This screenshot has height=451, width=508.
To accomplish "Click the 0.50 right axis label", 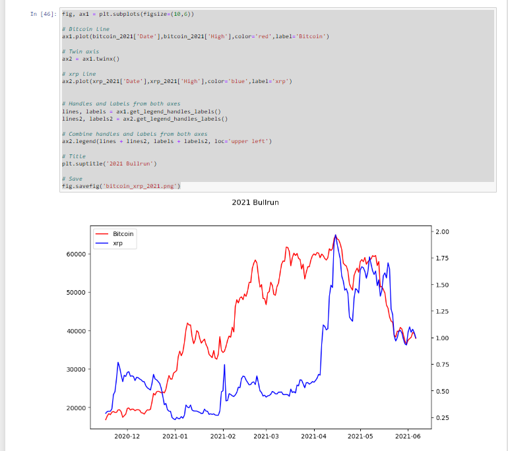I will pos(442,391).
